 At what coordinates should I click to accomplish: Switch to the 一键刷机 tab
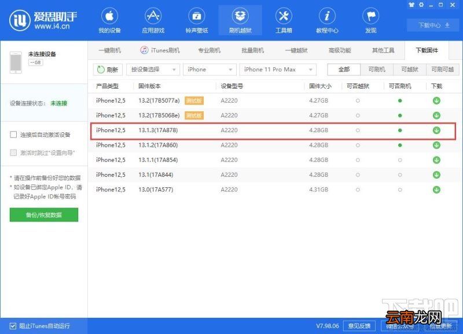[109, 50]
